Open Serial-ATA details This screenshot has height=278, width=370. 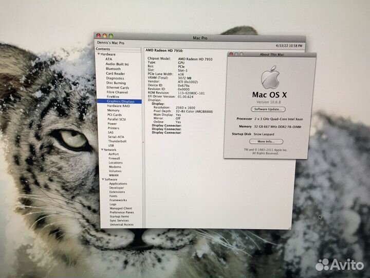pos(116,137)
